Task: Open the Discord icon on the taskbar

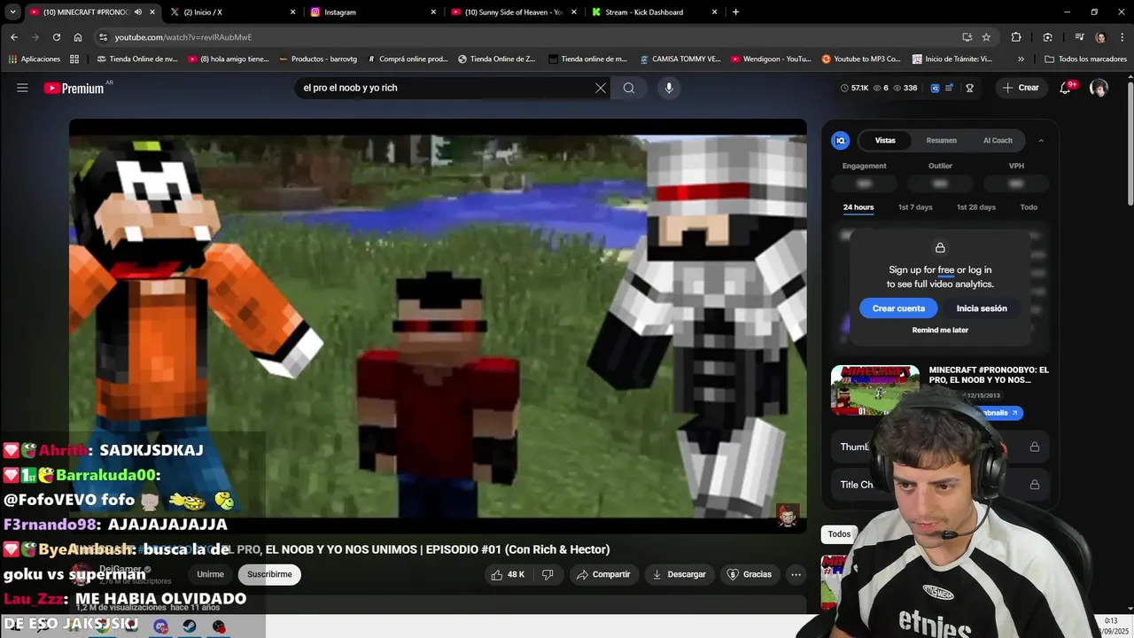Action: click(161, 626)
